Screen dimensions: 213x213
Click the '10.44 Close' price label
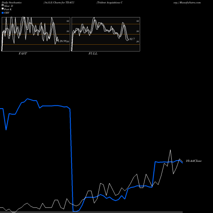coord(194,161)
